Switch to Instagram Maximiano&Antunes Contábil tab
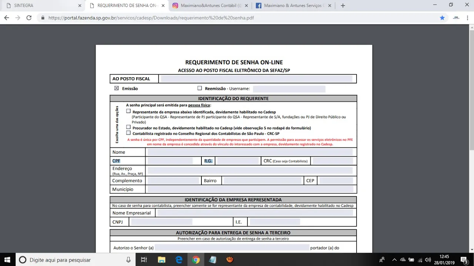The width and height of the screenshot is (474, 266). (210, 6)
